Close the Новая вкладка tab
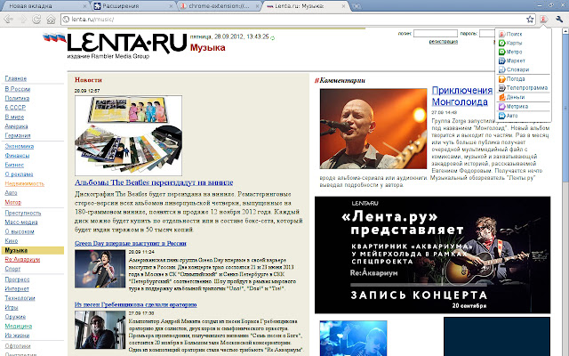This screenshot has width=569, height=356. (85, 6)
